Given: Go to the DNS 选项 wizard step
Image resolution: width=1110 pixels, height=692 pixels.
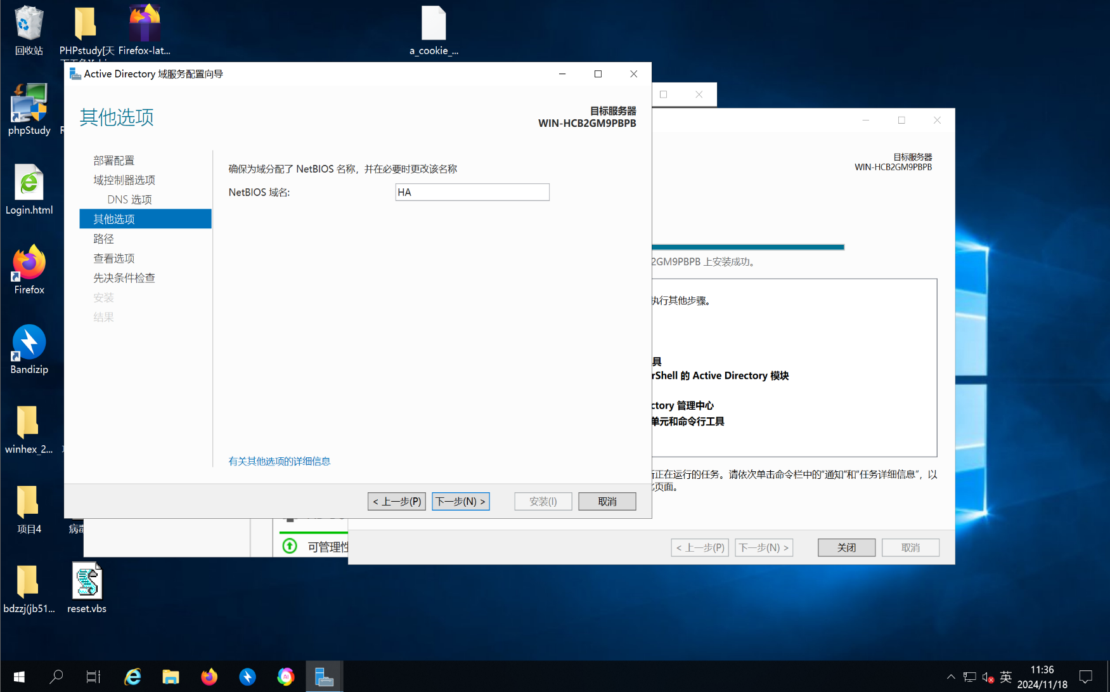Looking at the screenshot, I should coord(129,199).
